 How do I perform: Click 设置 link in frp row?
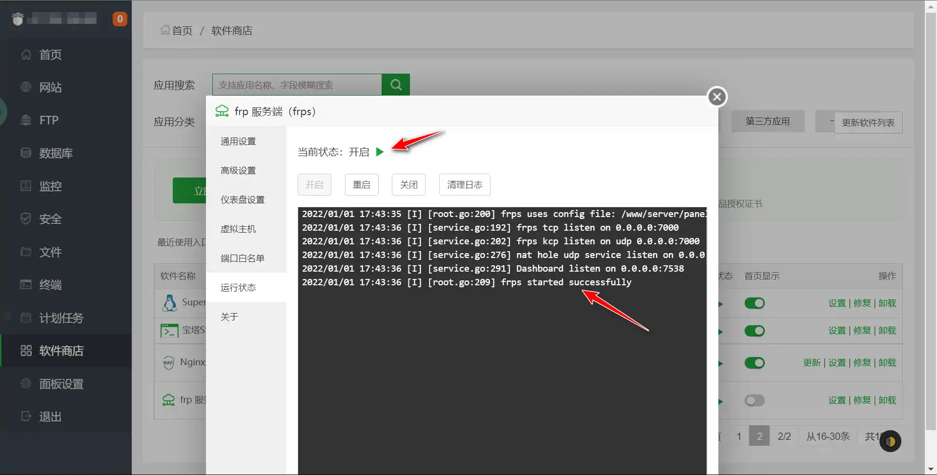coord(837,400)
